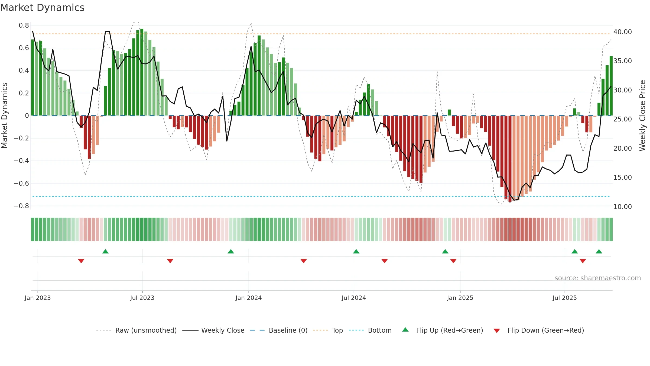Click the green flip-up marker just after Jul 2025
Viewport: 650px width, 366px height.
pos(575,251)
